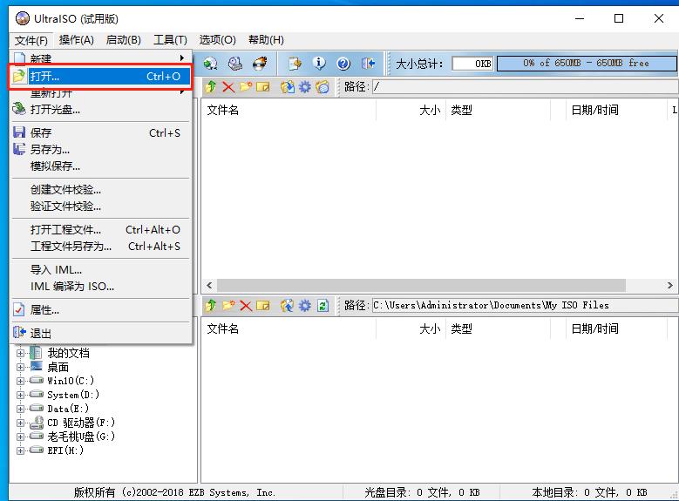Click the image pane path field showing /

pos(525,87)
